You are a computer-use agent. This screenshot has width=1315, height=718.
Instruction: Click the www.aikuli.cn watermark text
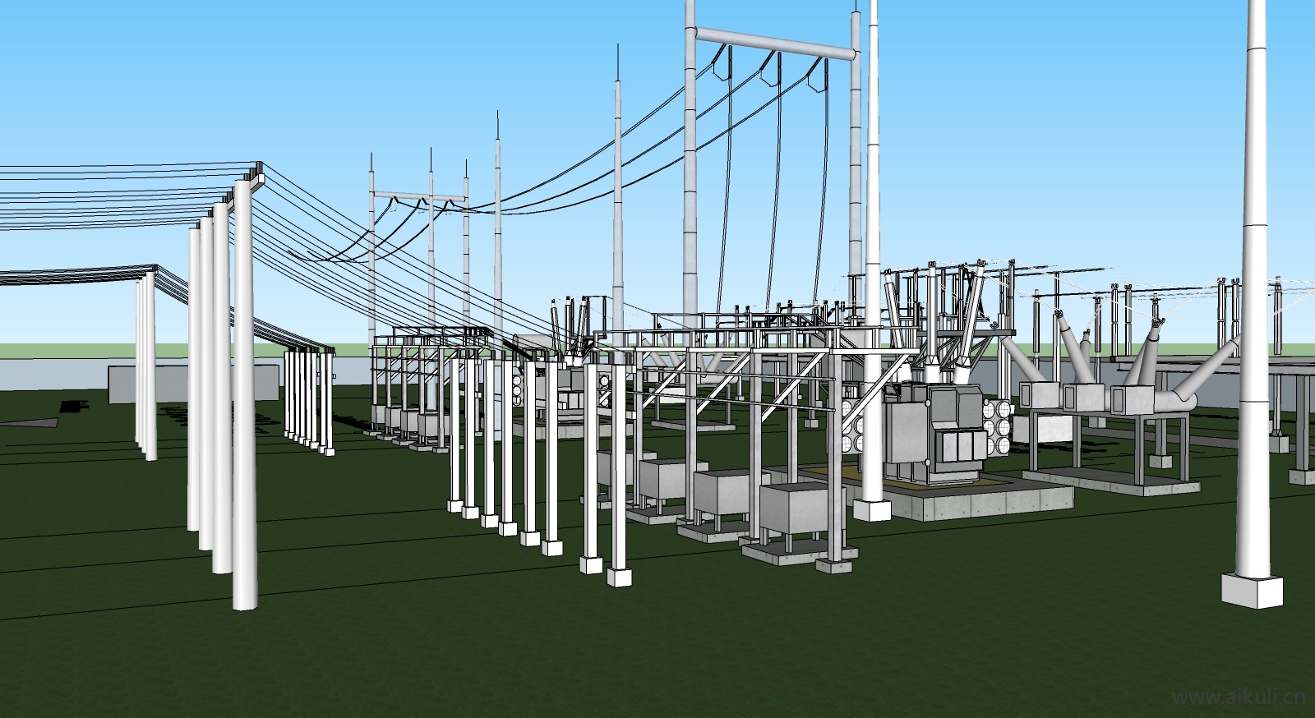[1238, 697]
